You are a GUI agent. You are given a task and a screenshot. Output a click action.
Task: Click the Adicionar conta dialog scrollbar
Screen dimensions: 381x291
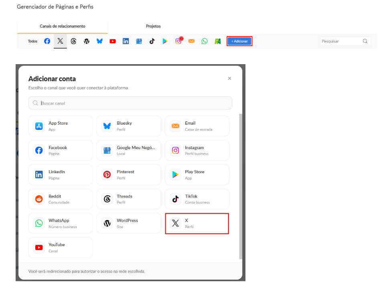pyautogui.click(x=241, y=186)
